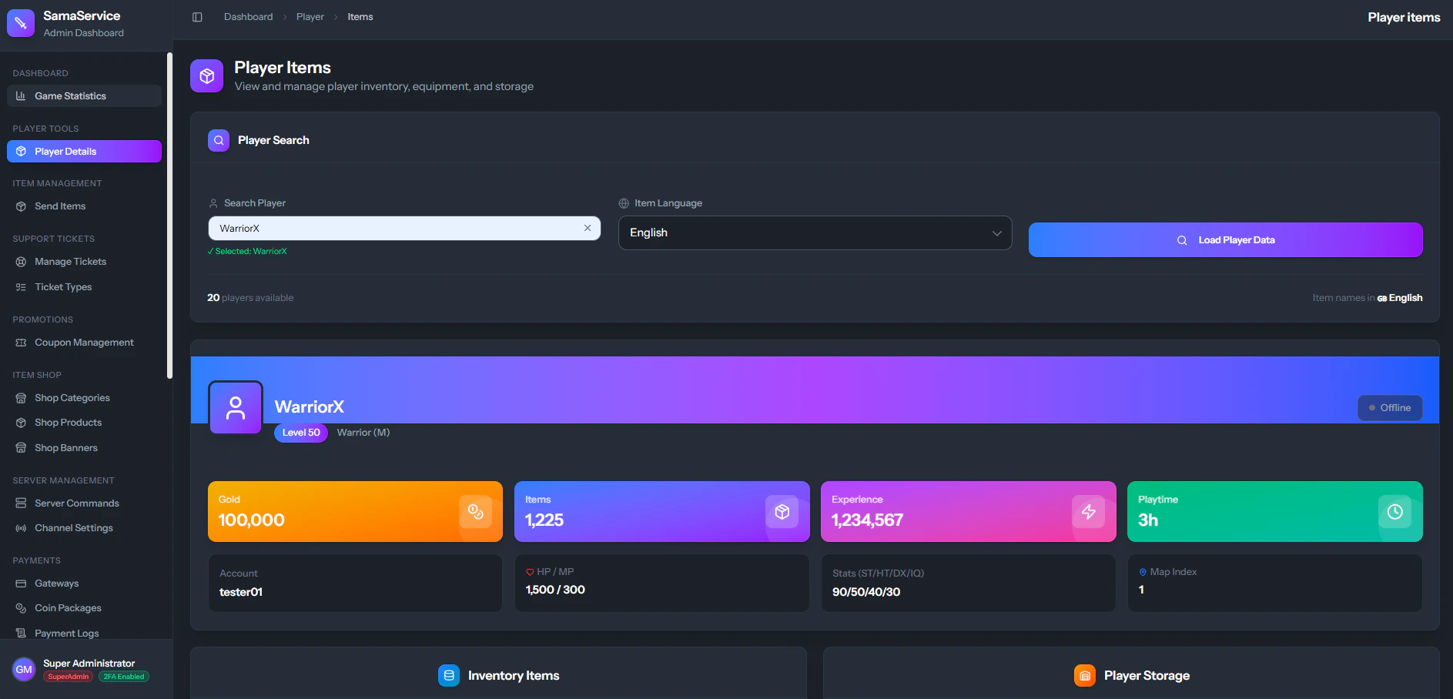
Task: Click the Offline status badge
Action: coord(1390,408)
